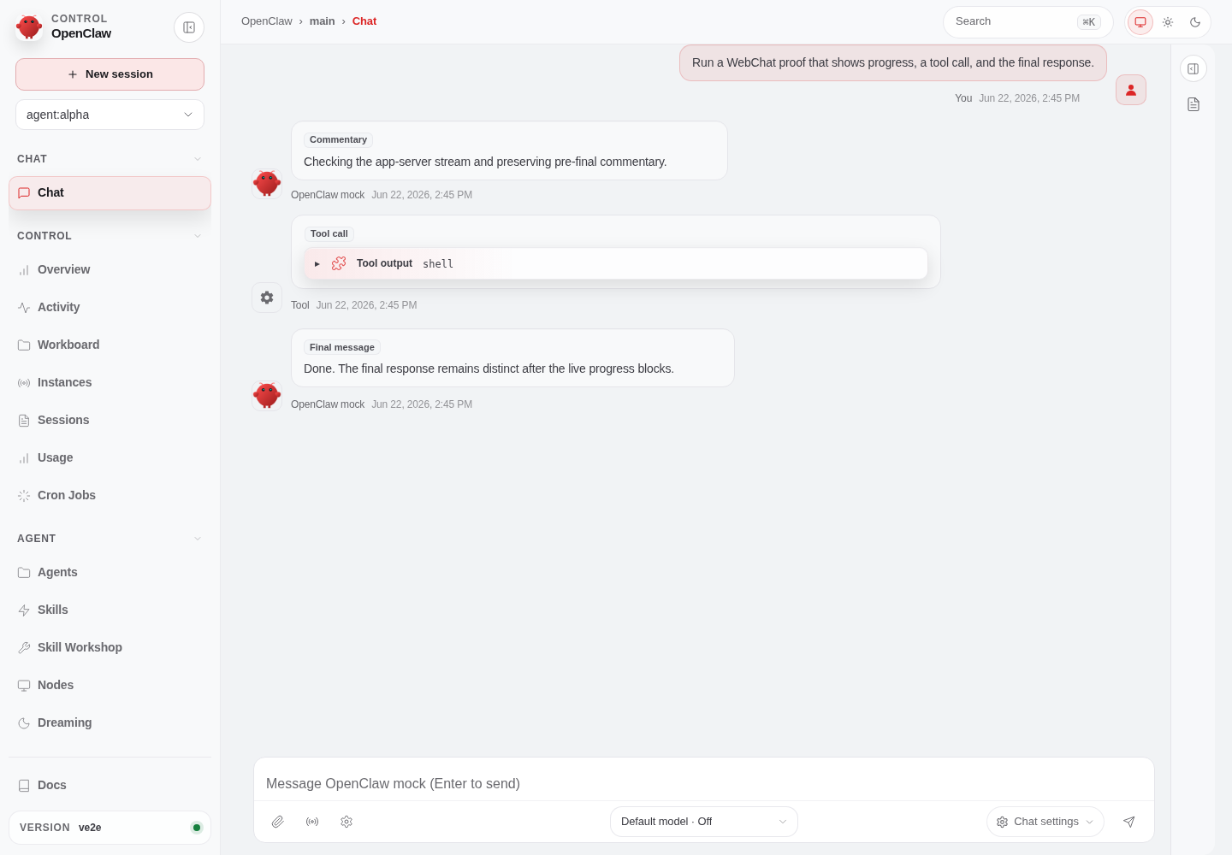Click the Cron Jobs spinner icon
The image size is (1232, 855).
24,496
